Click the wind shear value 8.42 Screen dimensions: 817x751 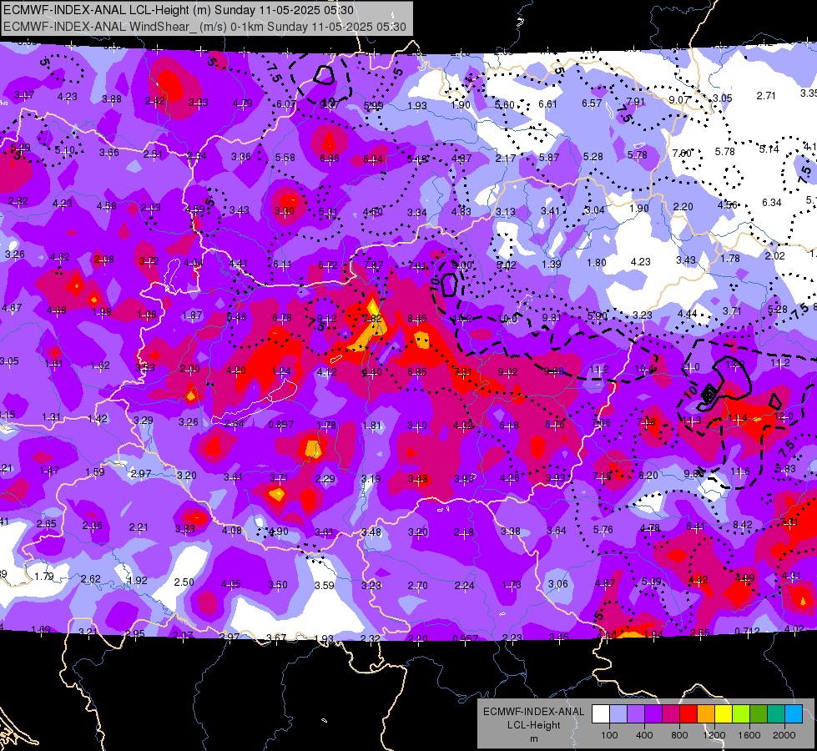743,524
